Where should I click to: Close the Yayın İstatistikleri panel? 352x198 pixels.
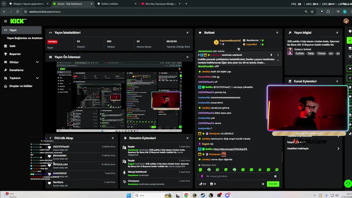click(x=188, y=32)
